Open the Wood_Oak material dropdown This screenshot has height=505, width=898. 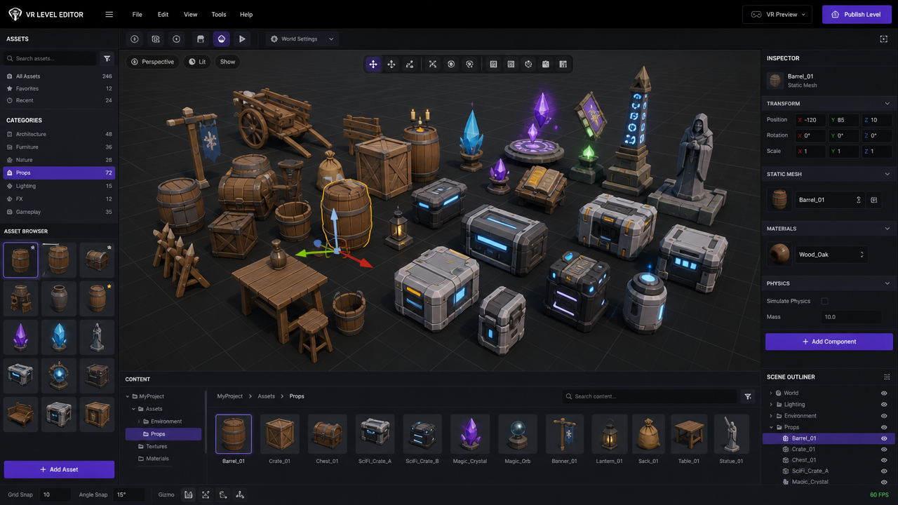831,255
